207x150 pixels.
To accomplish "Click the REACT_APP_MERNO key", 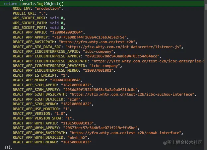I will point(29,80).
